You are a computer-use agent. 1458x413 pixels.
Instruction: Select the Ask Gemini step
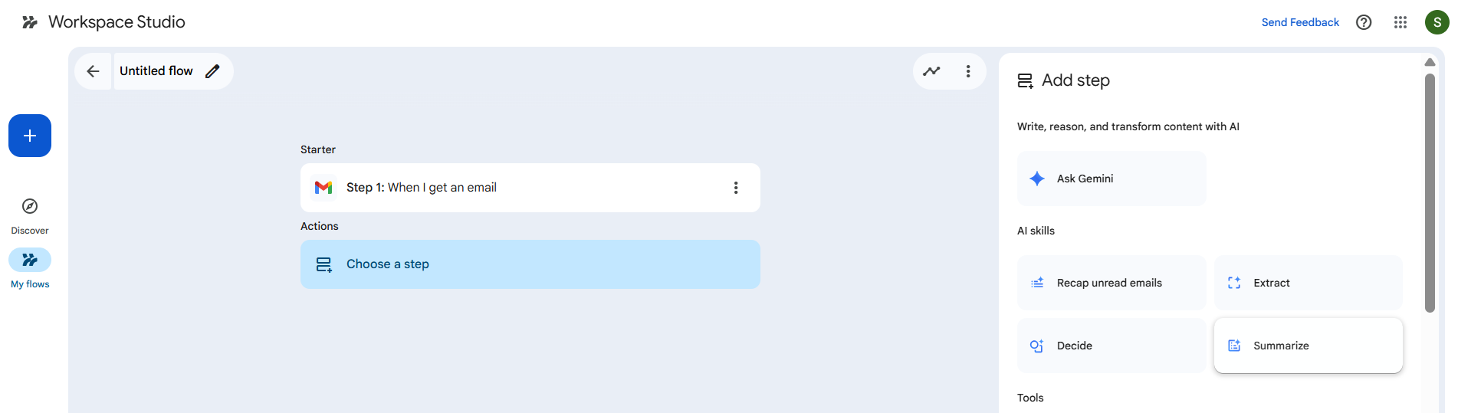point(1112,179)
